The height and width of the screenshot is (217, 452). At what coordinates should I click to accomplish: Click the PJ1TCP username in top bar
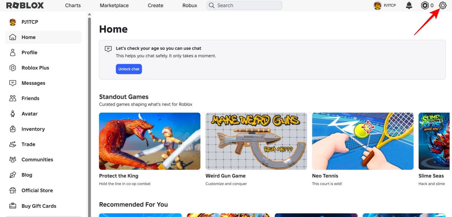point(390,5)
